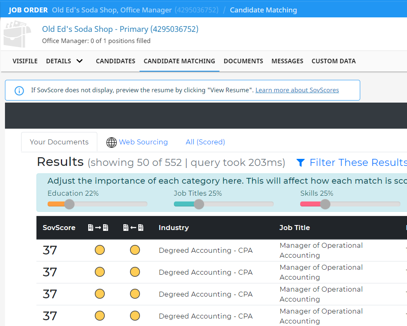
Task: Click the Education 22% slider handle
Action: coord(69,204)
